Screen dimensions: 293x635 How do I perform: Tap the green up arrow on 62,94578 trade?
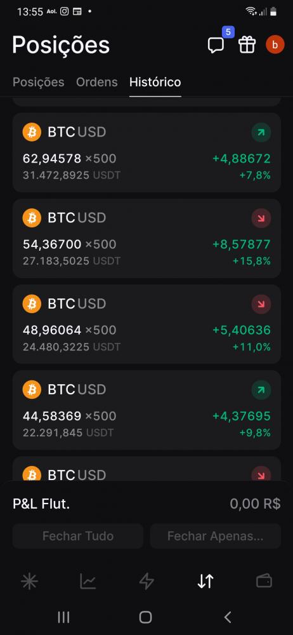[x=261, y=133]
